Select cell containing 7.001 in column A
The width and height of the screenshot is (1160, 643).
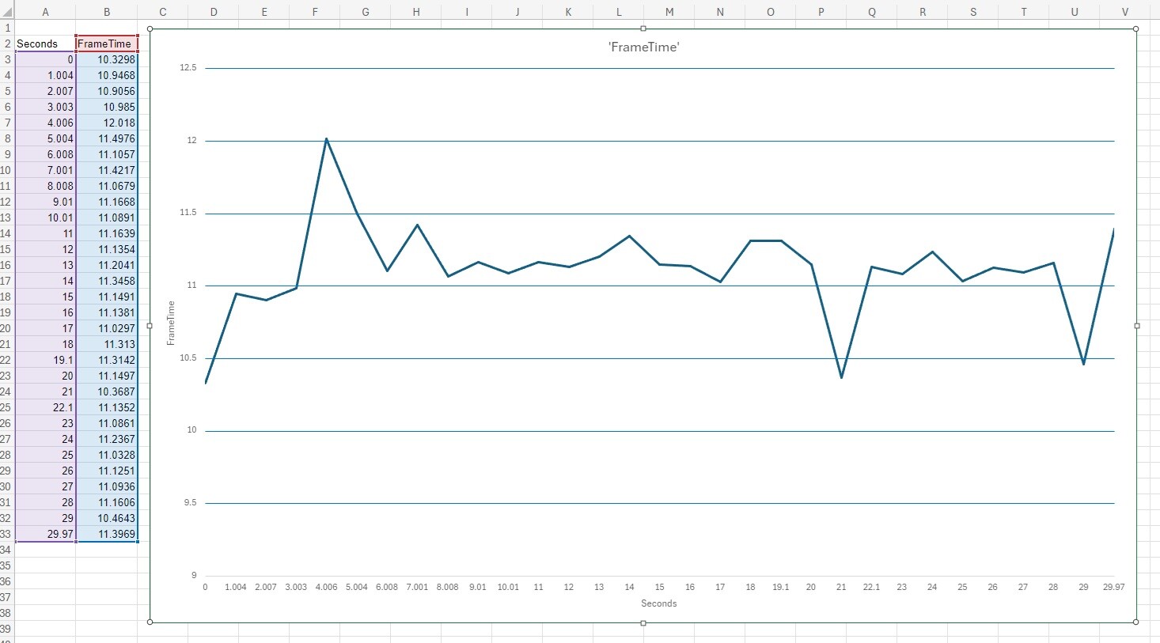tap(45, 170)
